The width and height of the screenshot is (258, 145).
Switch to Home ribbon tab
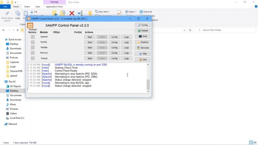point(16,6)
